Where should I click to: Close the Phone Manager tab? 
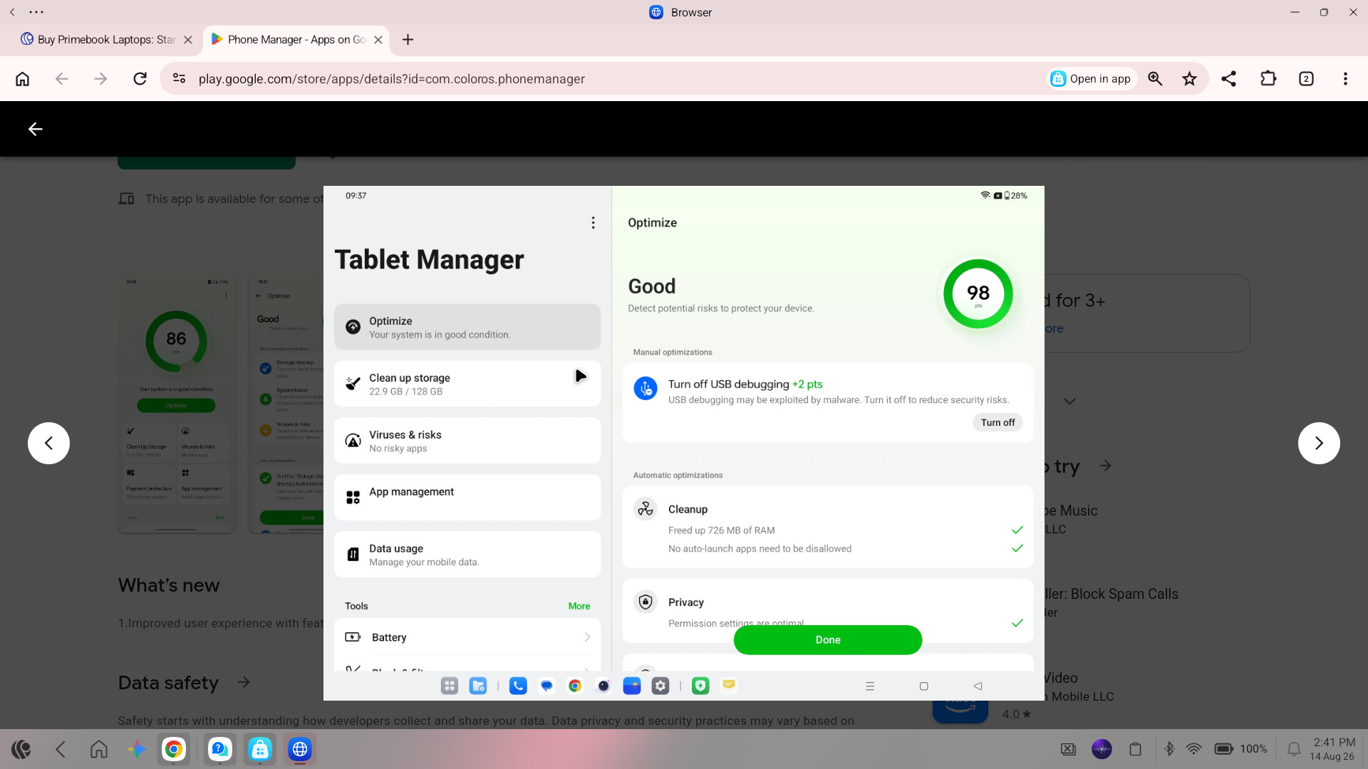click(378, 40)
